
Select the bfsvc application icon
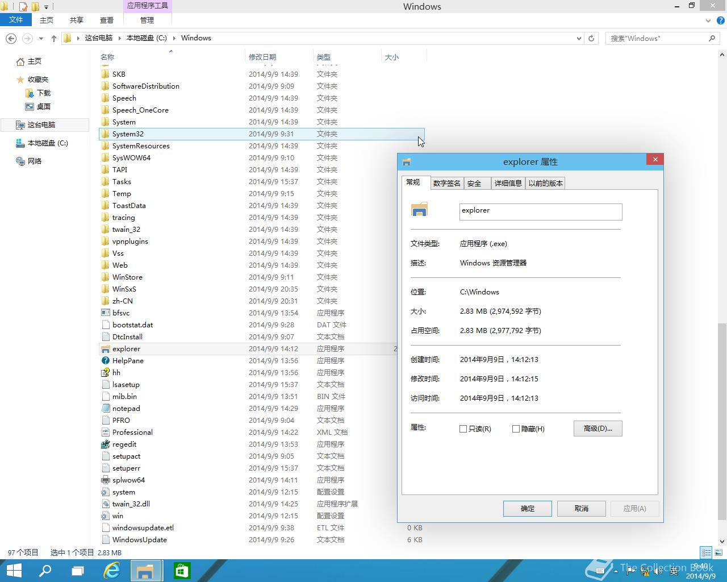[x=106, y=313]
